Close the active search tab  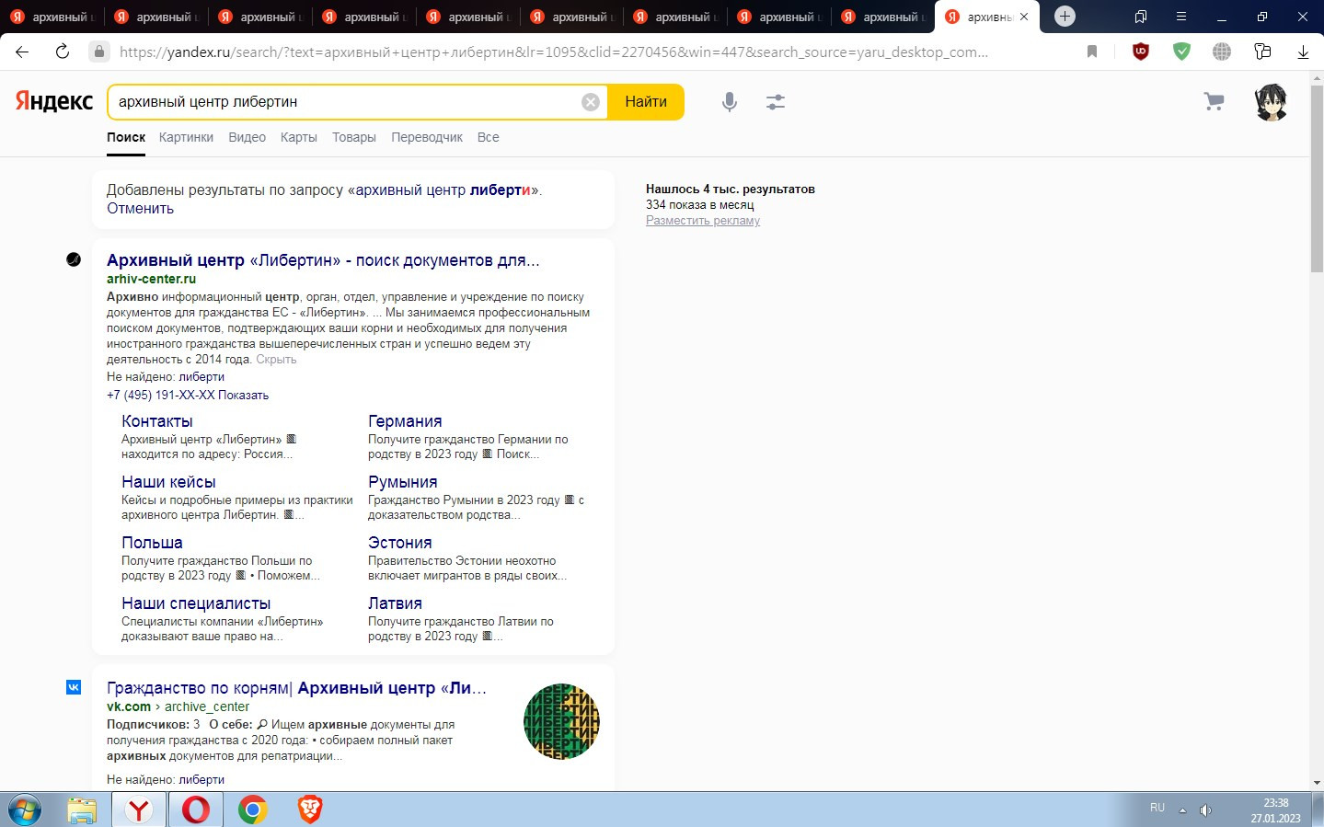(x=1024, y=17)
